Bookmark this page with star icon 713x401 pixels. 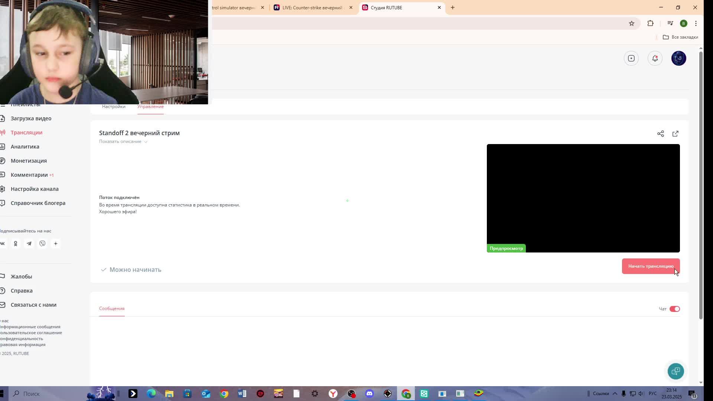[631, 23]
